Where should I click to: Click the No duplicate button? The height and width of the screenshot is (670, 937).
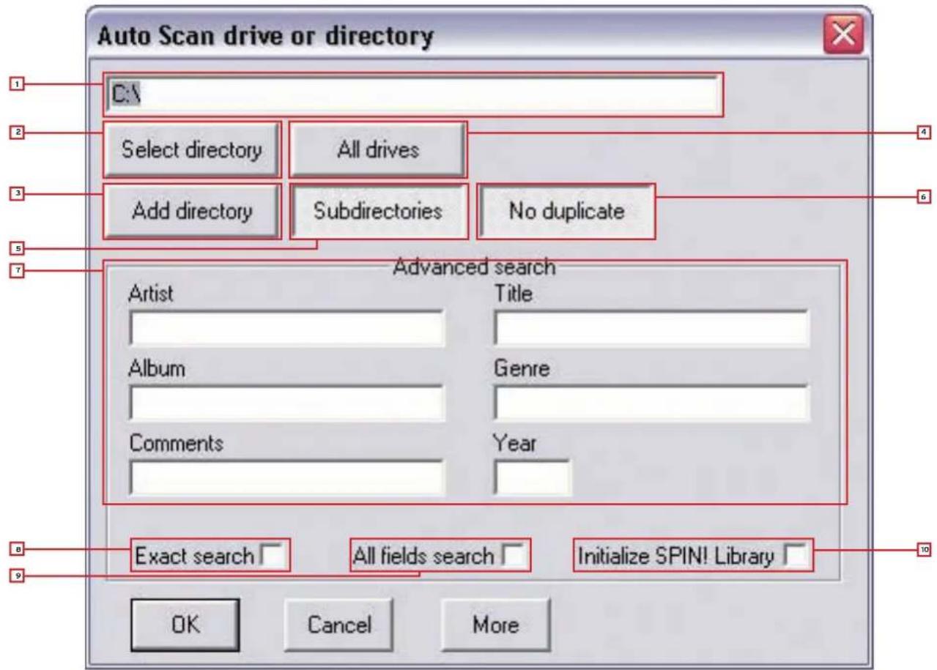(570, 211)
